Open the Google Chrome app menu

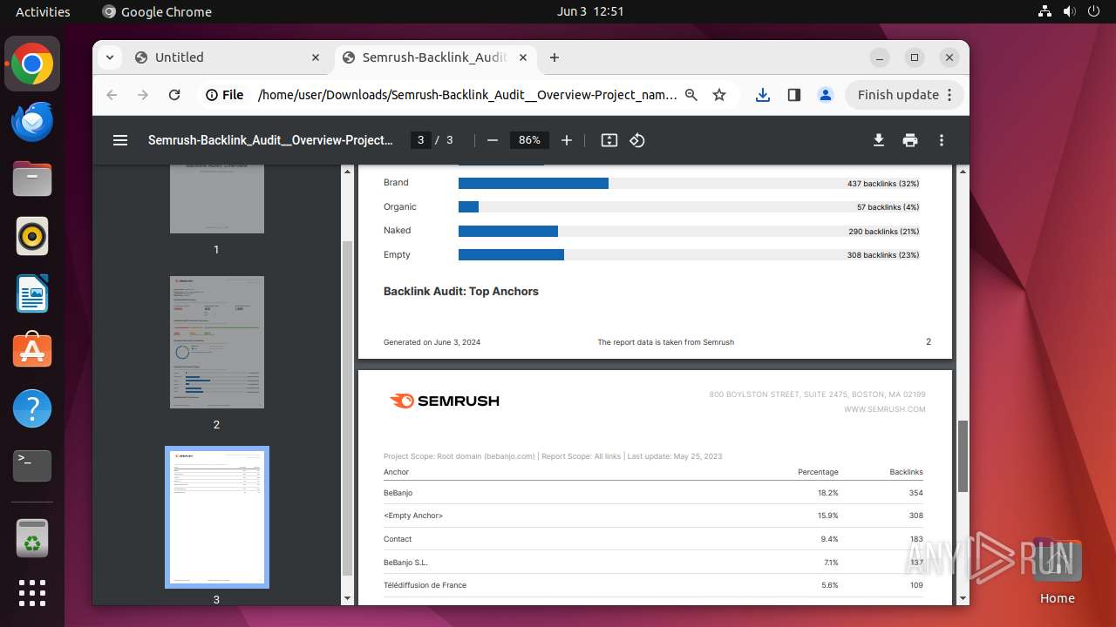pos(157,12)
